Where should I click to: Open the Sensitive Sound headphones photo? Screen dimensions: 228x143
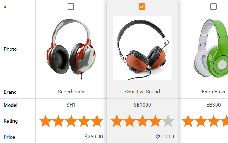[142, 48]
